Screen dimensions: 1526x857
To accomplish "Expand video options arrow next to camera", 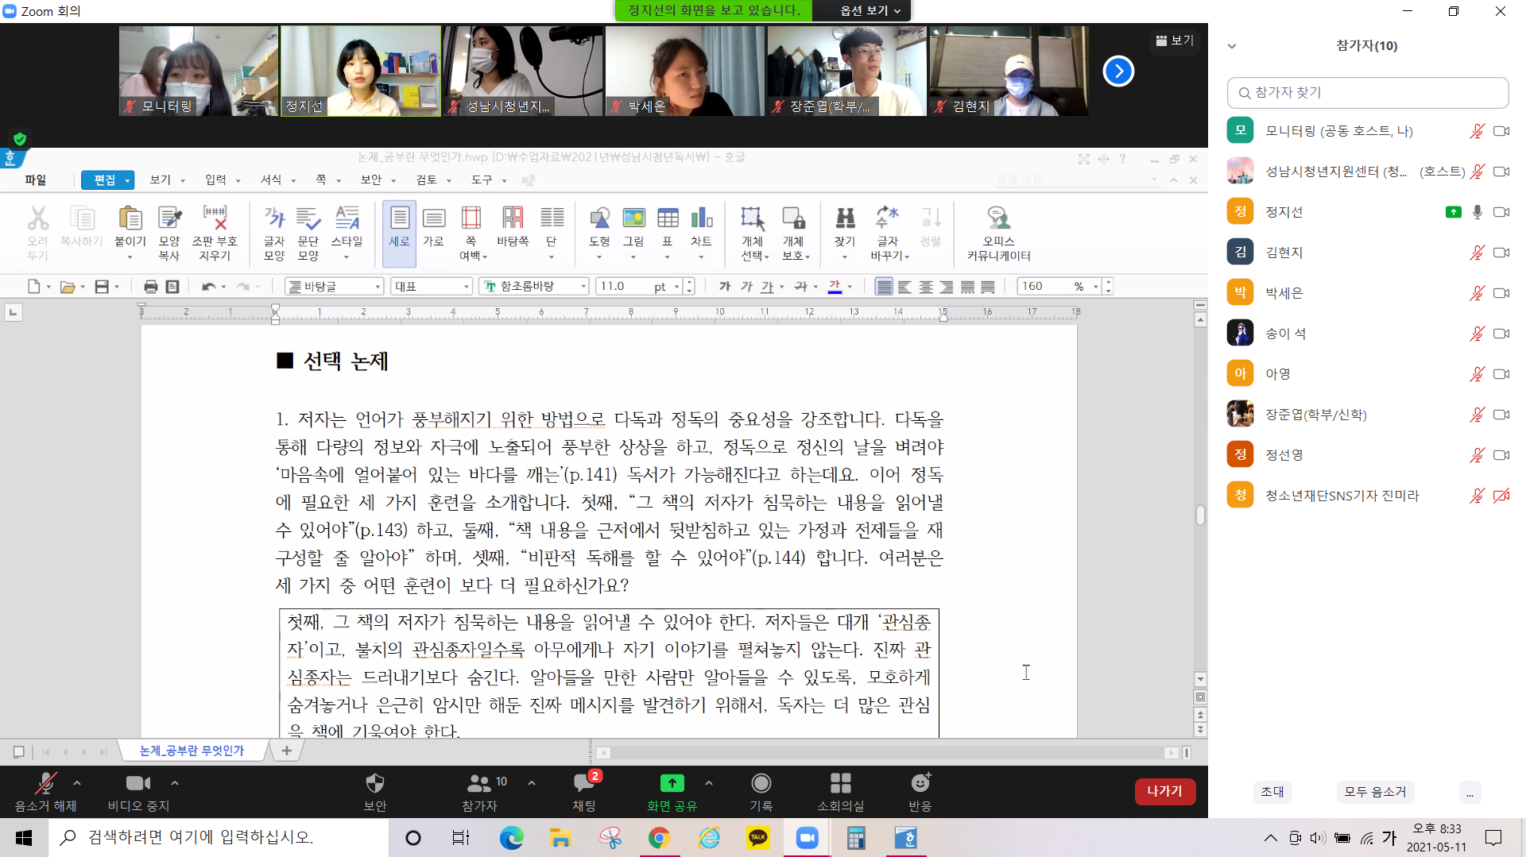I will click(x=175, y=782).
